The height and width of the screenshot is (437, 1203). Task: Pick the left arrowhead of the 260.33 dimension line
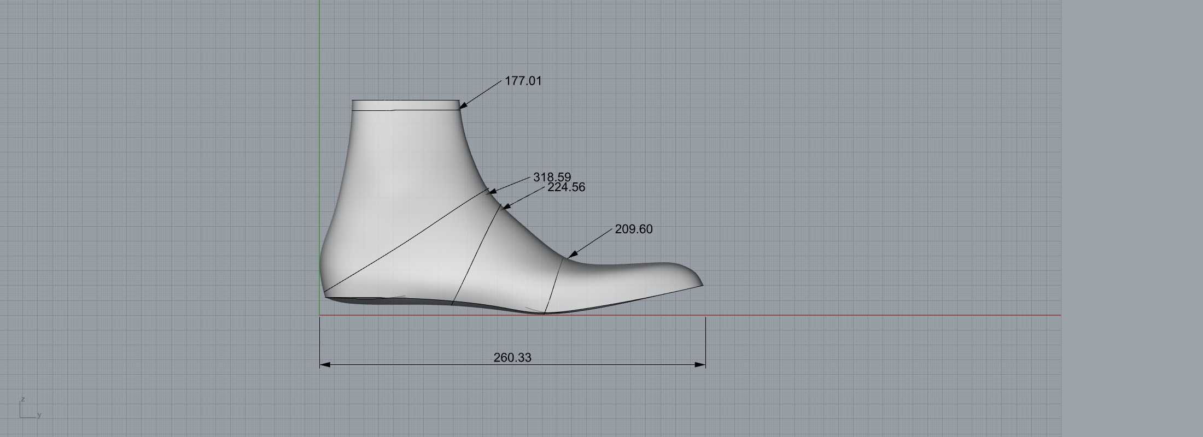click(325, 364)
